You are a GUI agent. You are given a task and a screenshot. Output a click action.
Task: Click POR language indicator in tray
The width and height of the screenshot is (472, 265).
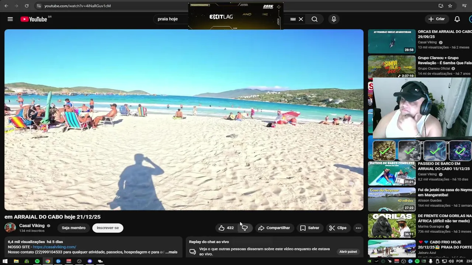(x=459, y=261)
